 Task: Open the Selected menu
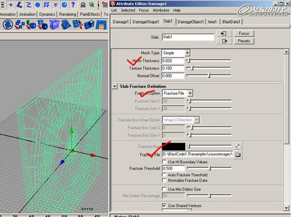click(128, 10)
